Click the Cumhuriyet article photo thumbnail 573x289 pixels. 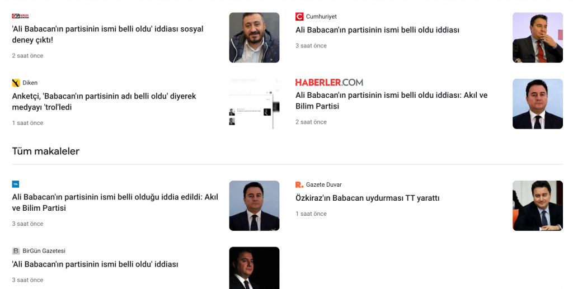pyautogui.click(x=538, y=37)
